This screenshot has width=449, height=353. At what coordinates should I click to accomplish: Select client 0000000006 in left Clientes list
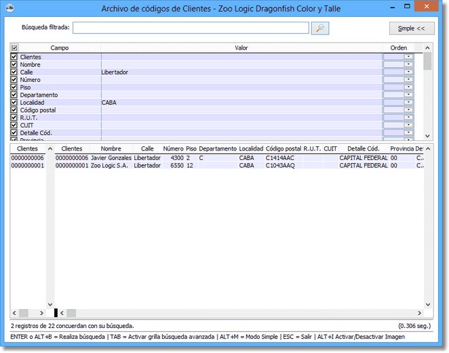[x=28, y=158]
